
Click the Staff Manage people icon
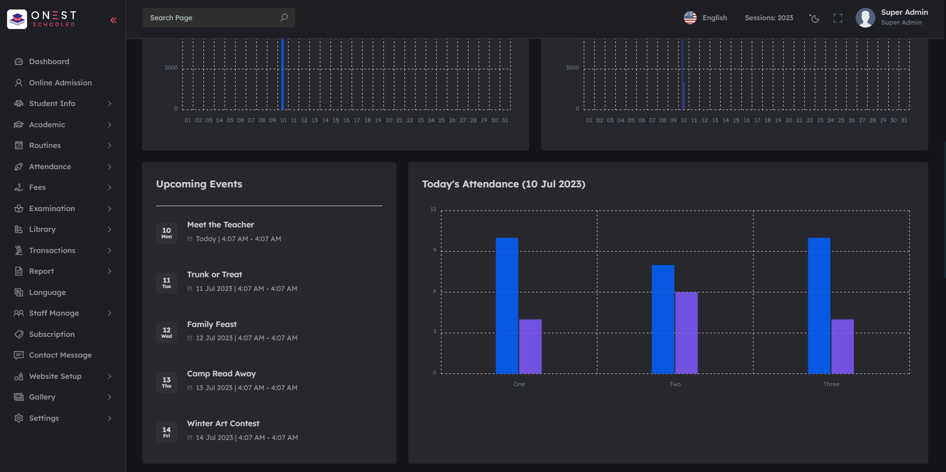point(19,313)
